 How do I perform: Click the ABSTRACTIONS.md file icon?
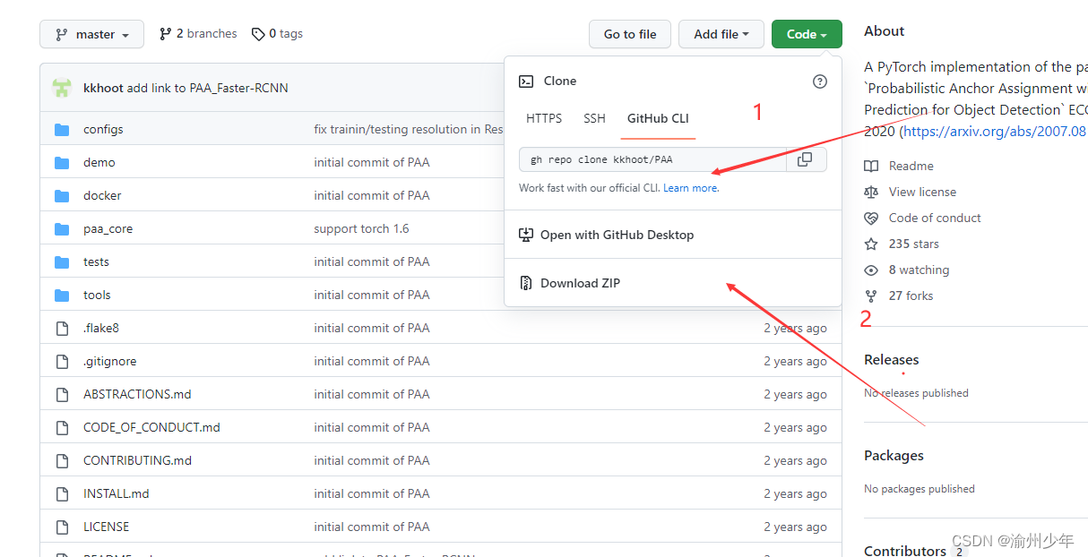(x=62, y=395)
